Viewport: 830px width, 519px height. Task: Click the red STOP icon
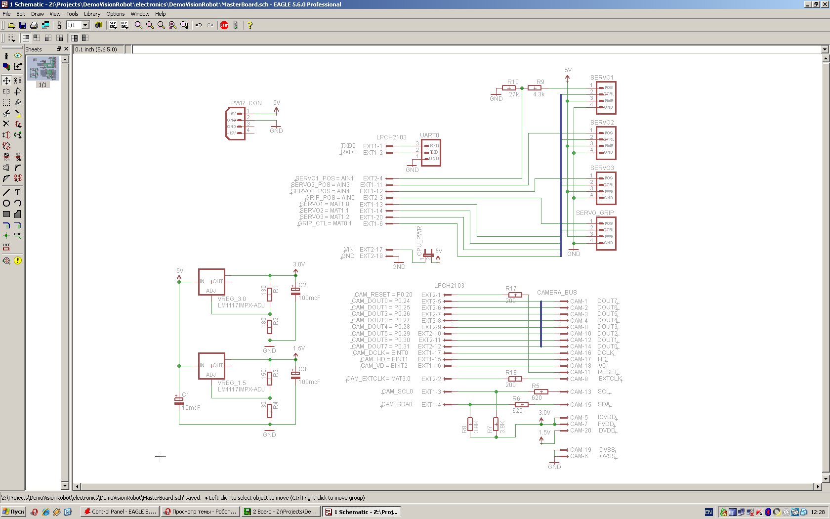click(224, 25)
